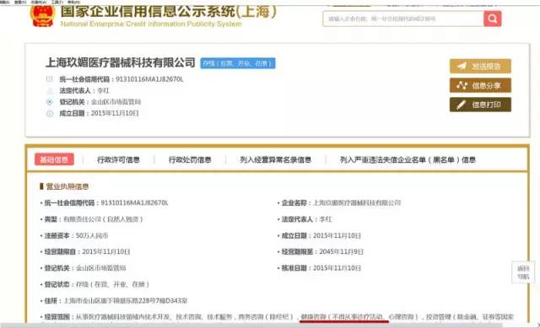Focus the enterprise name search field

click(403, 19)
